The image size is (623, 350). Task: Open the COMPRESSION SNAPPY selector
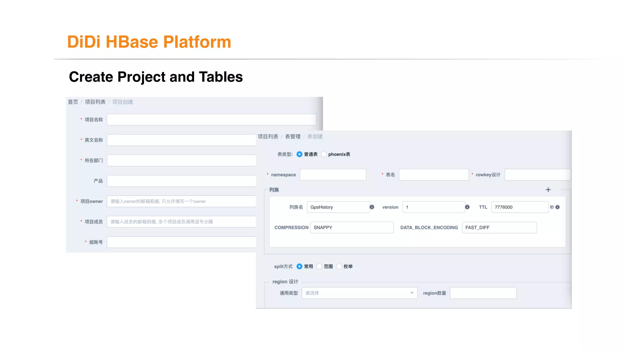coord(352,228)
